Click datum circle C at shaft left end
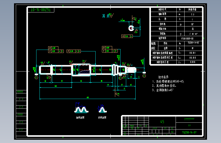The height and width of the screenshot is (143, 221). (36, 78)
